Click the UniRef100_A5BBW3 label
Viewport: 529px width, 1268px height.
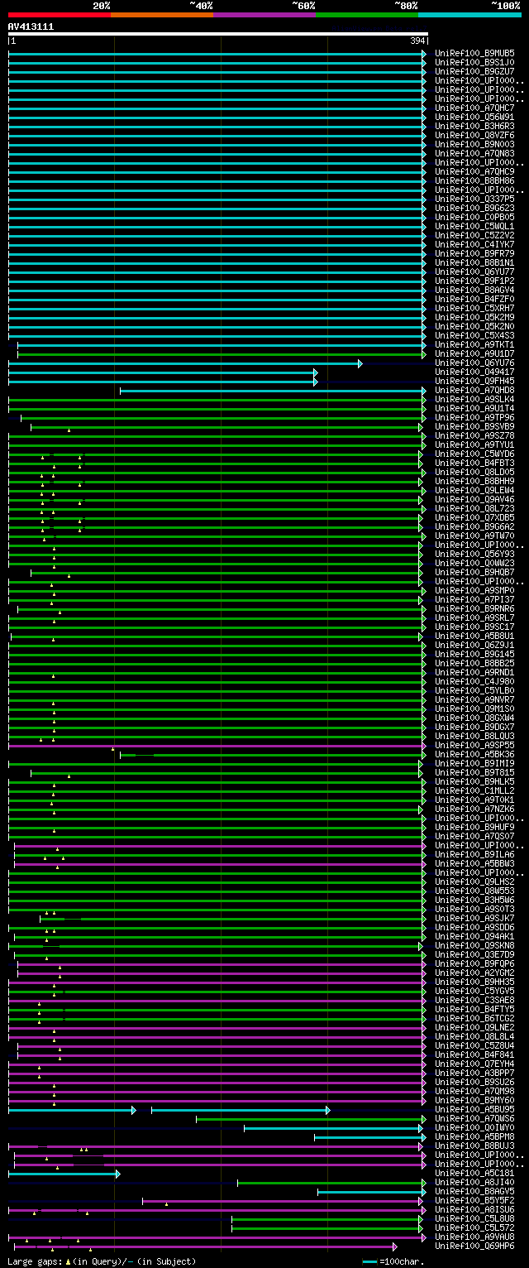(x=474, y=863)
